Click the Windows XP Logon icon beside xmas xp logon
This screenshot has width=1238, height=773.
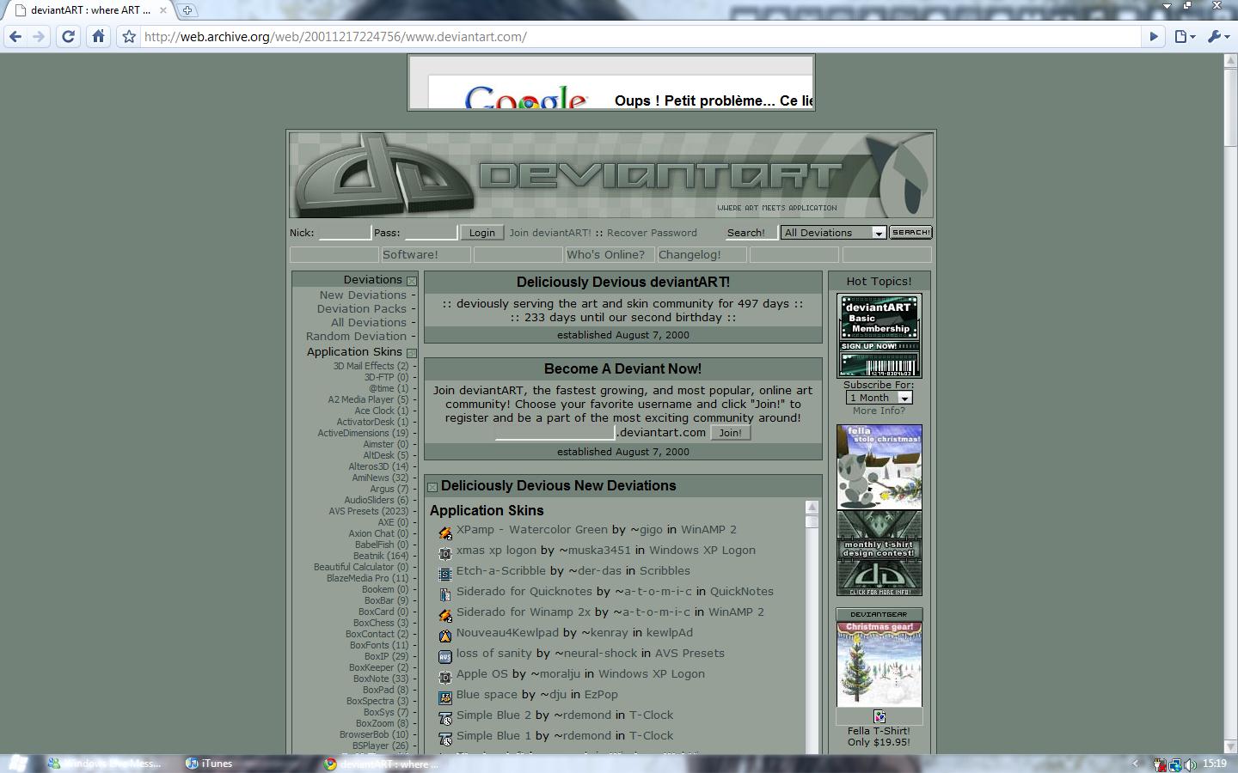pyautogui.click(x=445, y=554)
